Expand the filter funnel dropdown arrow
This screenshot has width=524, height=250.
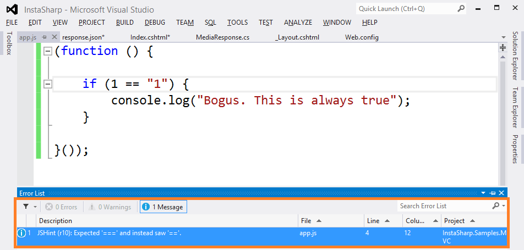[x=35, y=207]
